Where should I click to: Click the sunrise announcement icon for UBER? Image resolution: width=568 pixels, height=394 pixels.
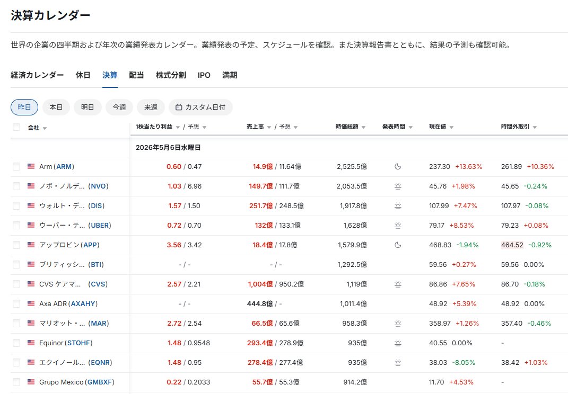(x=398, y=225)
